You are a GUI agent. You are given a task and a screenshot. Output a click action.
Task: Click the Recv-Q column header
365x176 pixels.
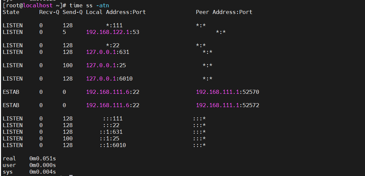[x=49, y=12]
